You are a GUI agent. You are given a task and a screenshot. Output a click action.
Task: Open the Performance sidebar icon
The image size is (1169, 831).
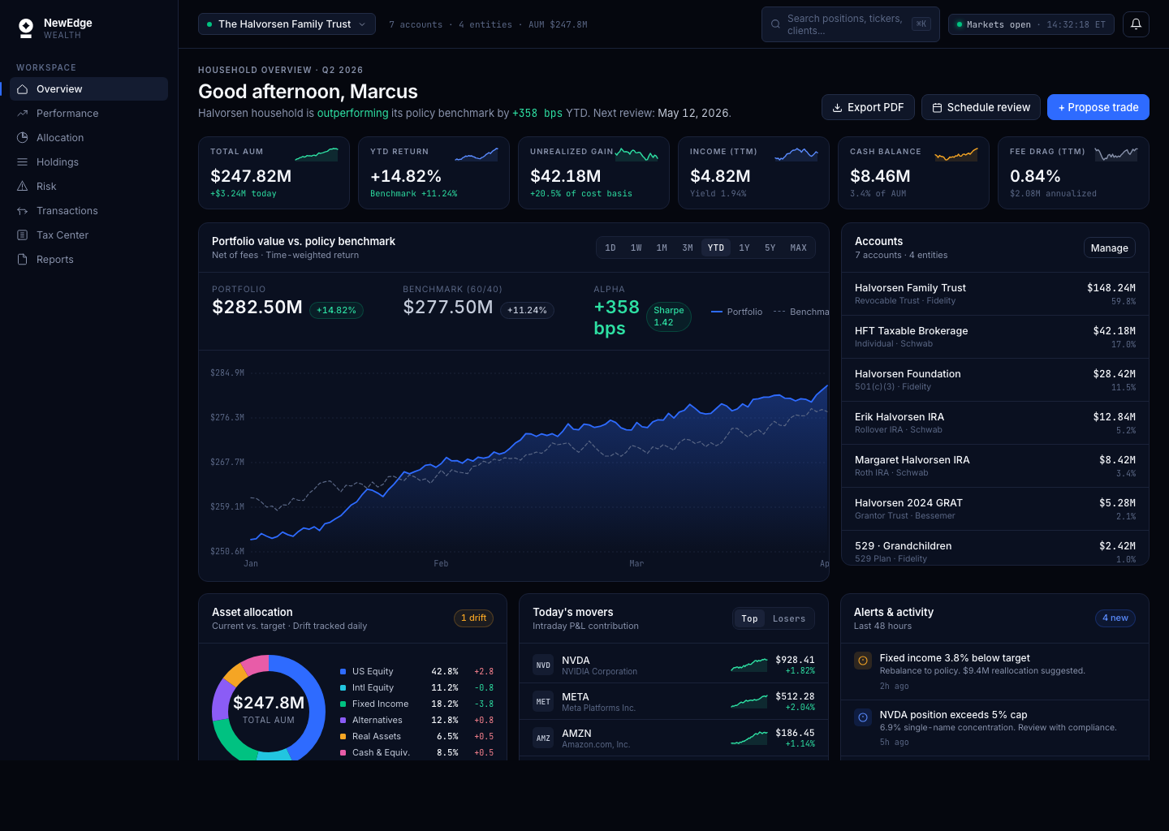23,114
